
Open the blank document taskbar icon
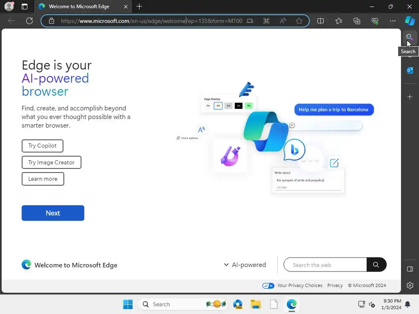tap(274, 304)
